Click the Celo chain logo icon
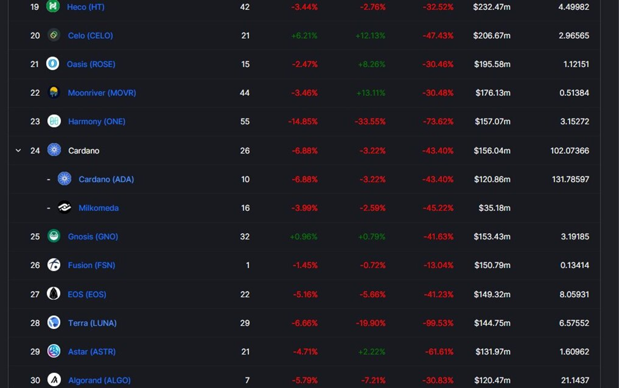 (54, 35)
